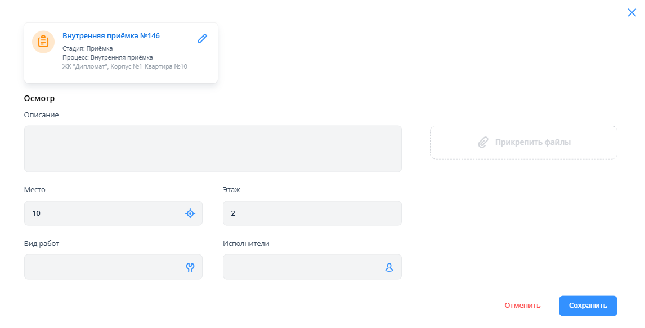Open the Исполнители selection field
645x328 pixels.
pos(303,267)
